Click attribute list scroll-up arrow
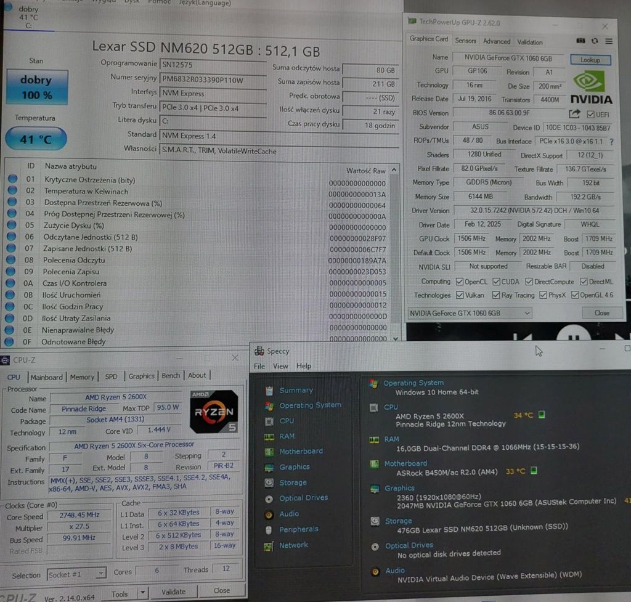Image resolution: width=631 pixels, height=602 pixels. point(394,170)
